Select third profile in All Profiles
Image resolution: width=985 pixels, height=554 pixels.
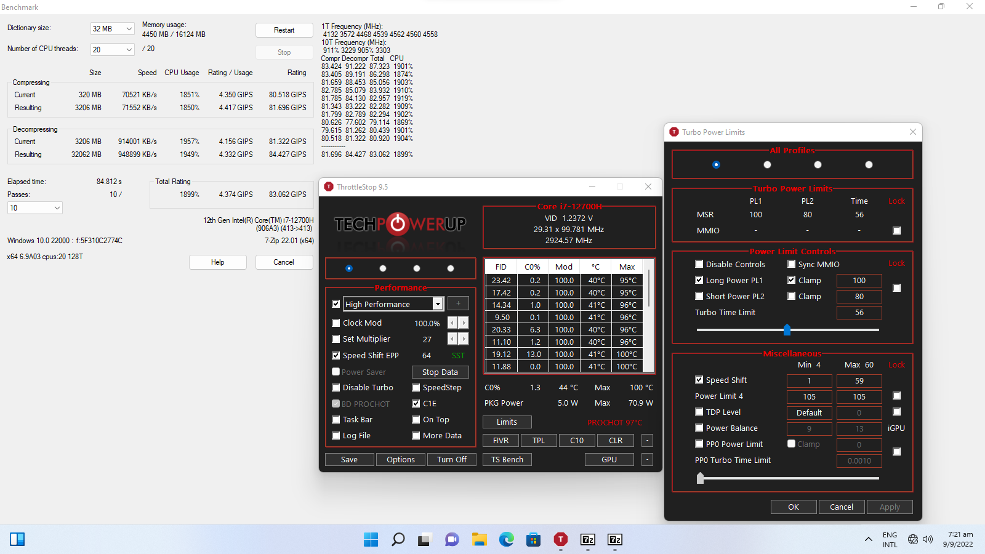point(818,164)
